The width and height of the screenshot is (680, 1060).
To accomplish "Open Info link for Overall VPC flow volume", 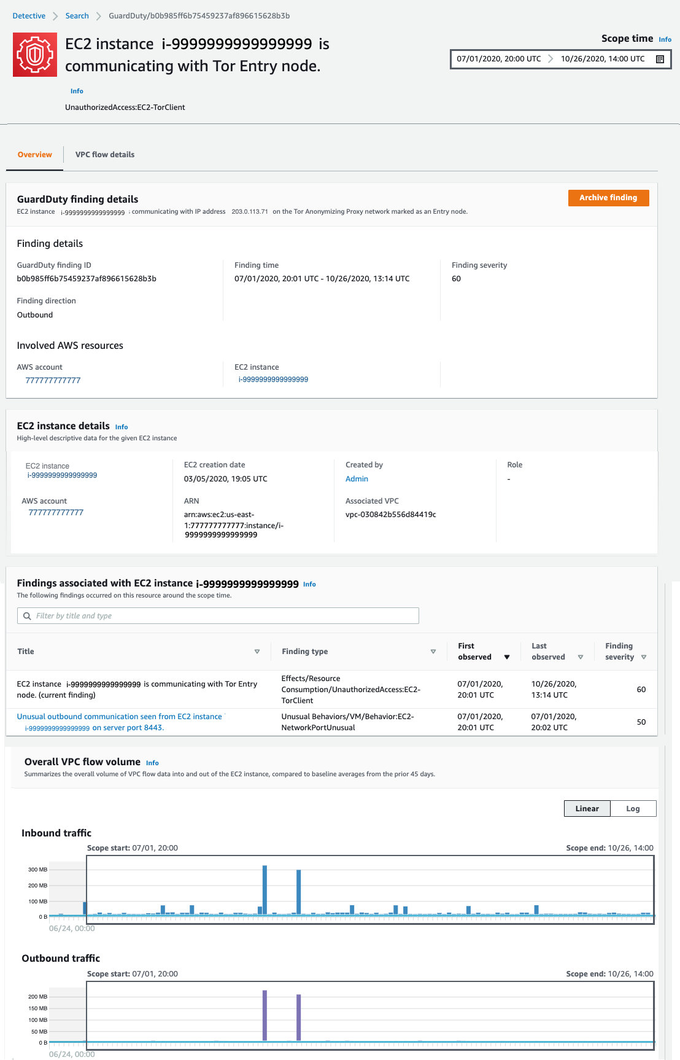I will coord(152,763).
